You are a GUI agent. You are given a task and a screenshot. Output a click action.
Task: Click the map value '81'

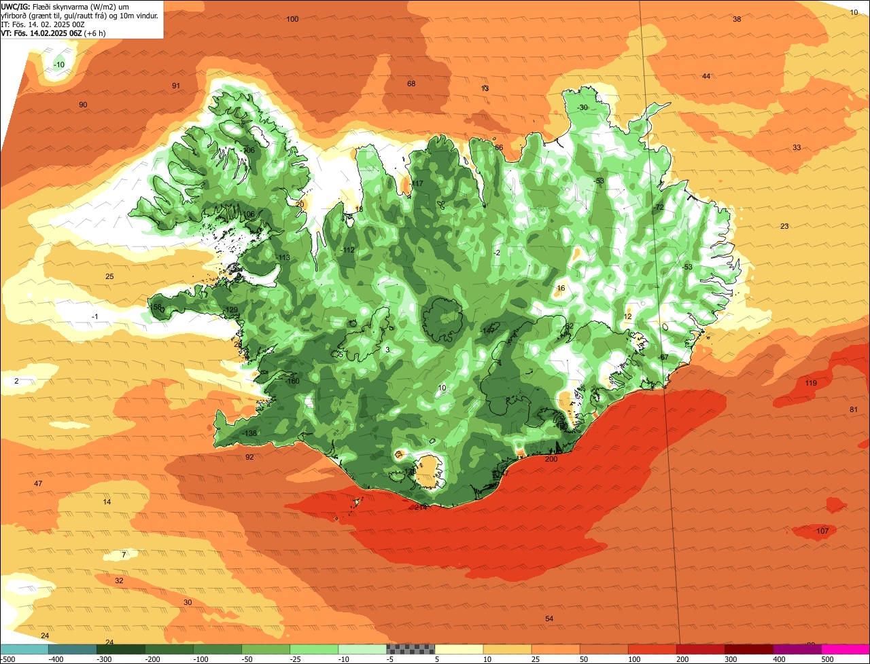pyautogui.click(x=854, y=409)
